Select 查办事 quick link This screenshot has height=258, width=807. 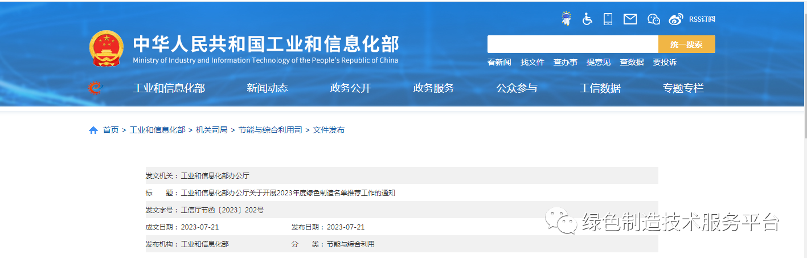tap(566, 62)
